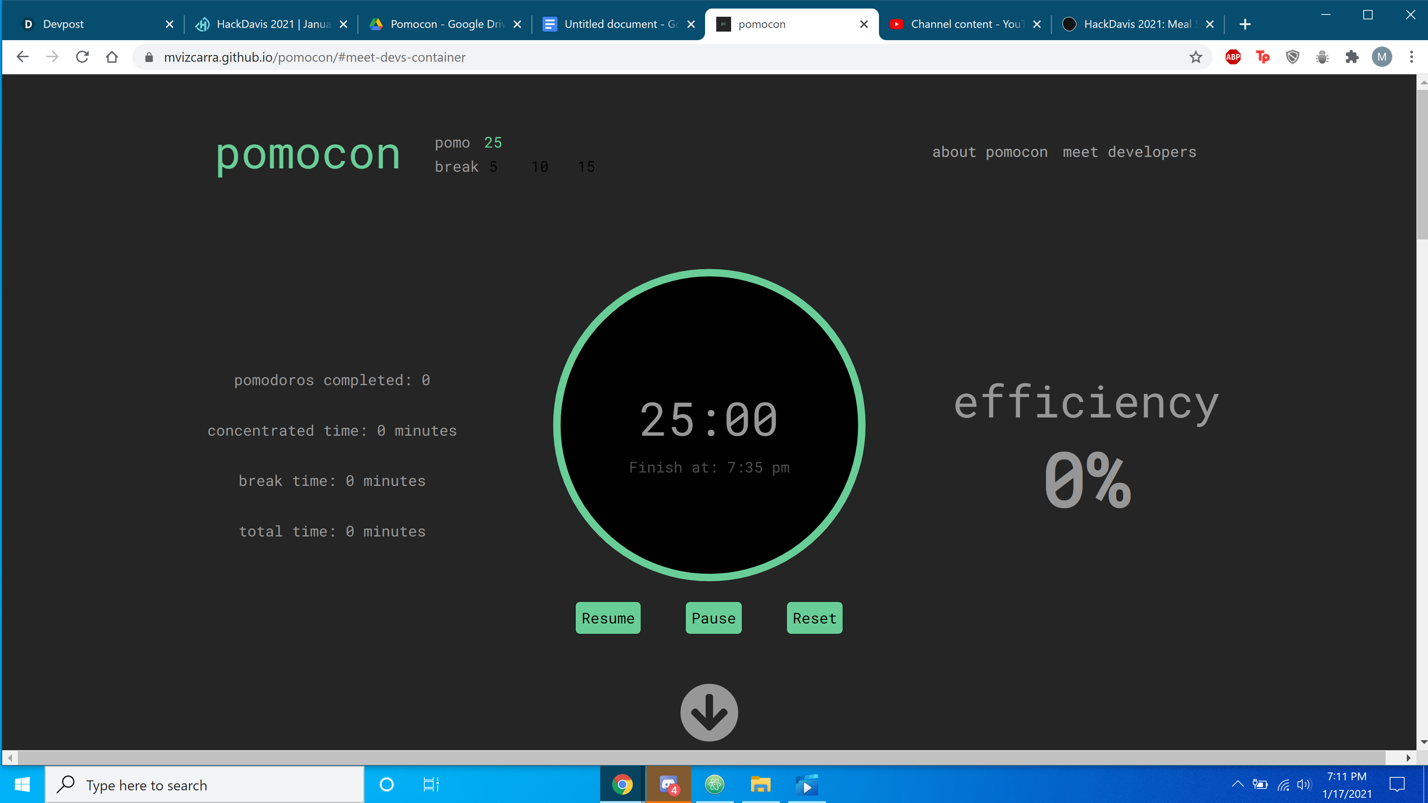Go to browser home icon
This screenshot has width=1428, height=803.
pyautogui.click(x=112, y=57)
